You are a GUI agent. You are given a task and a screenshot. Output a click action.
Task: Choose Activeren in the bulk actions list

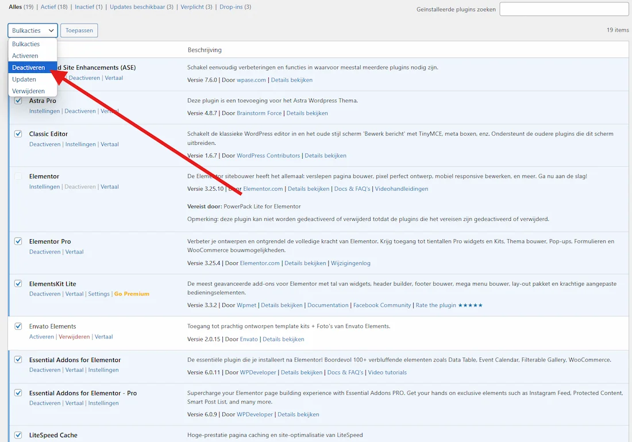click(x=25, y=56)
